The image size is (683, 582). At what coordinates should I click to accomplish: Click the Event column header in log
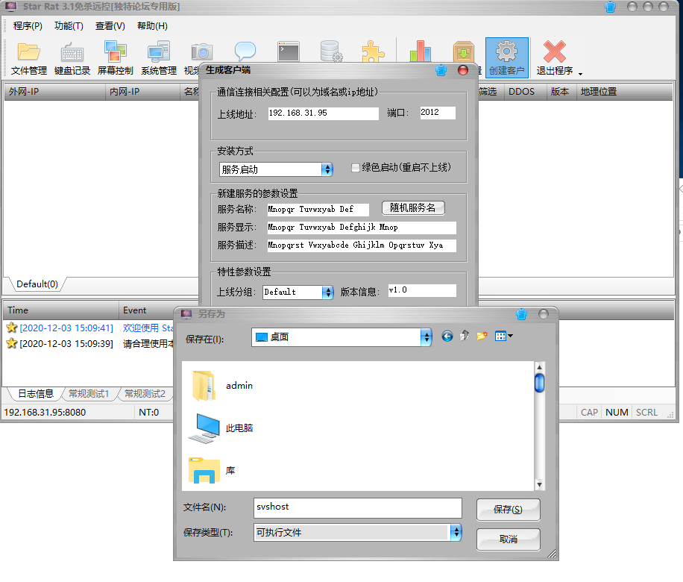(x=146, y=310)
